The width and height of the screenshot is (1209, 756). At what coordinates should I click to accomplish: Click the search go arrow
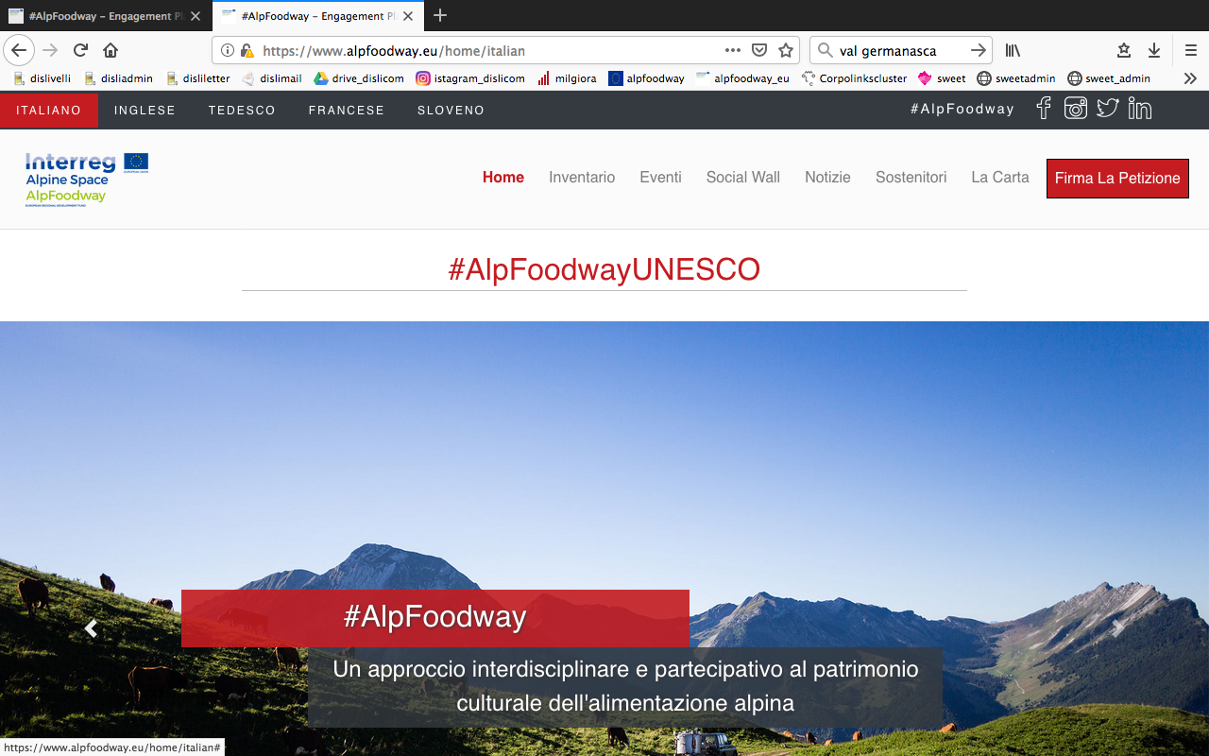click(x=979, y=50)
